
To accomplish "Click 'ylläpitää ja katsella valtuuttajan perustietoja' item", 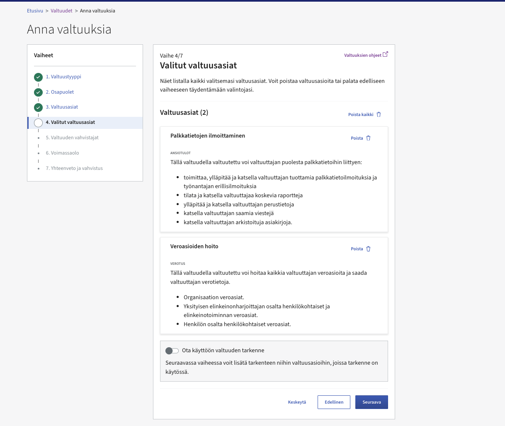I will (238, 204).
